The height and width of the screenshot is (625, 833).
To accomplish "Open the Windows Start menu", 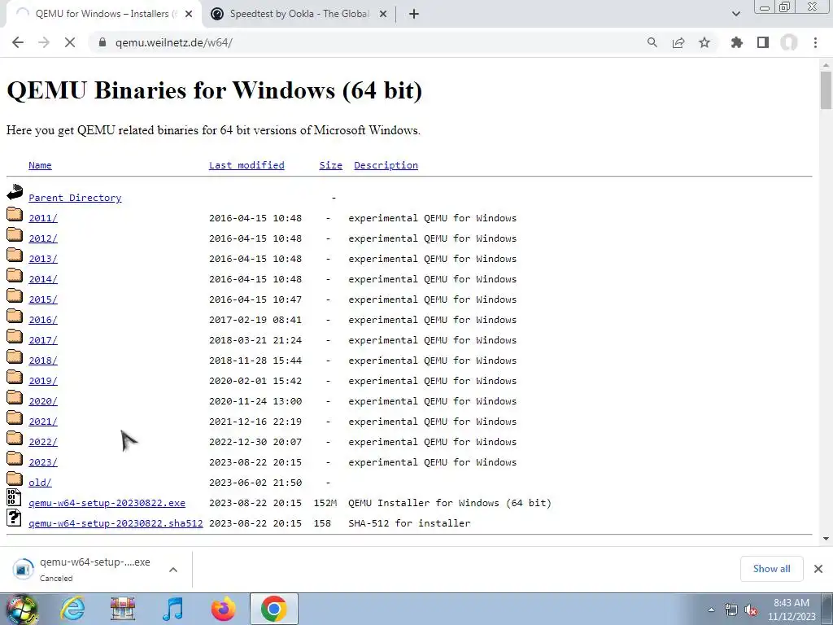I will click(21, 610).
